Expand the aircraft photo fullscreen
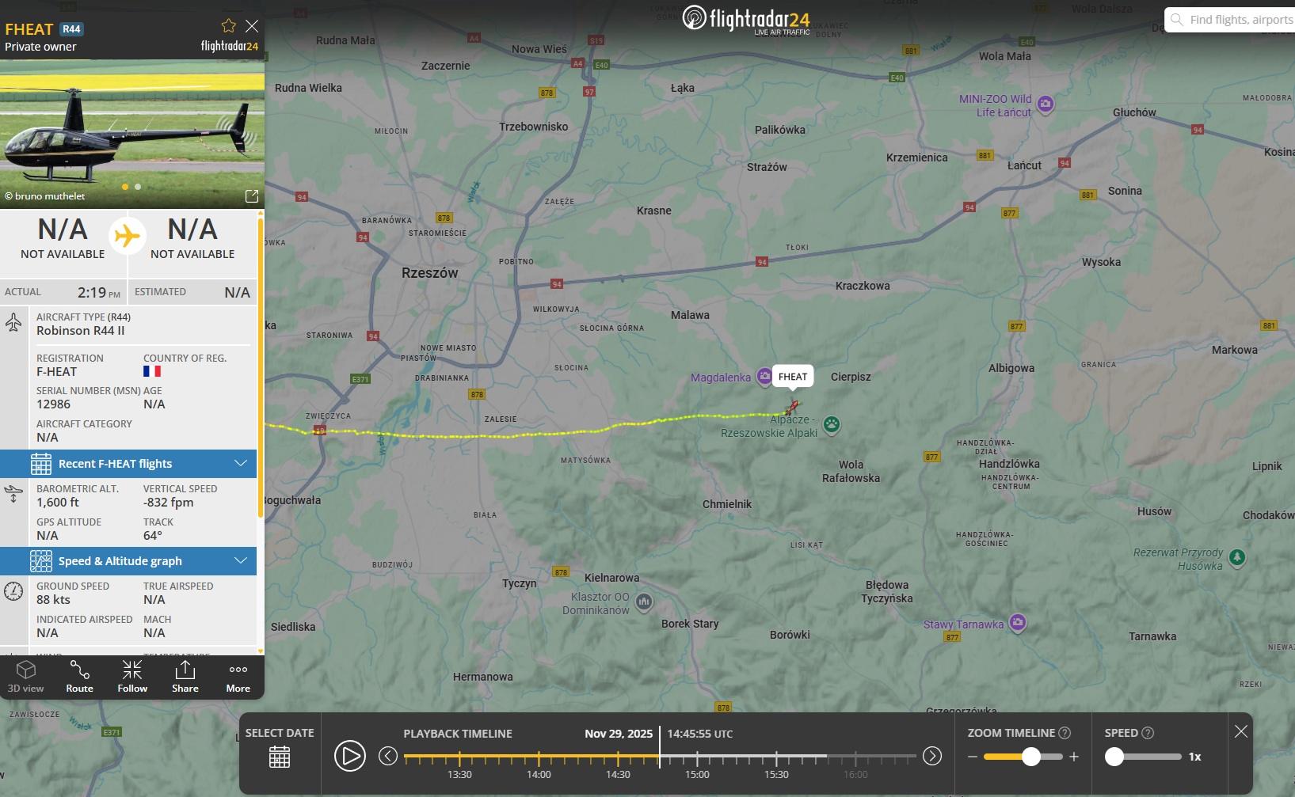The height and width of the screenshot is (797, 1295). [x=252, y=196]
